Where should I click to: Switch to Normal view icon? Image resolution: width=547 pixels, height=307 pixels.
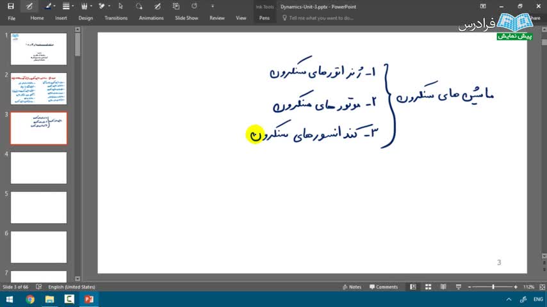(x=413, y=287)
